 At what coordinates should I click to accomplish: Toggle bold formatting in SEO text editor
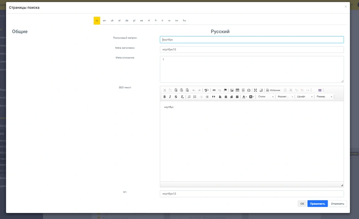[165, 97]
